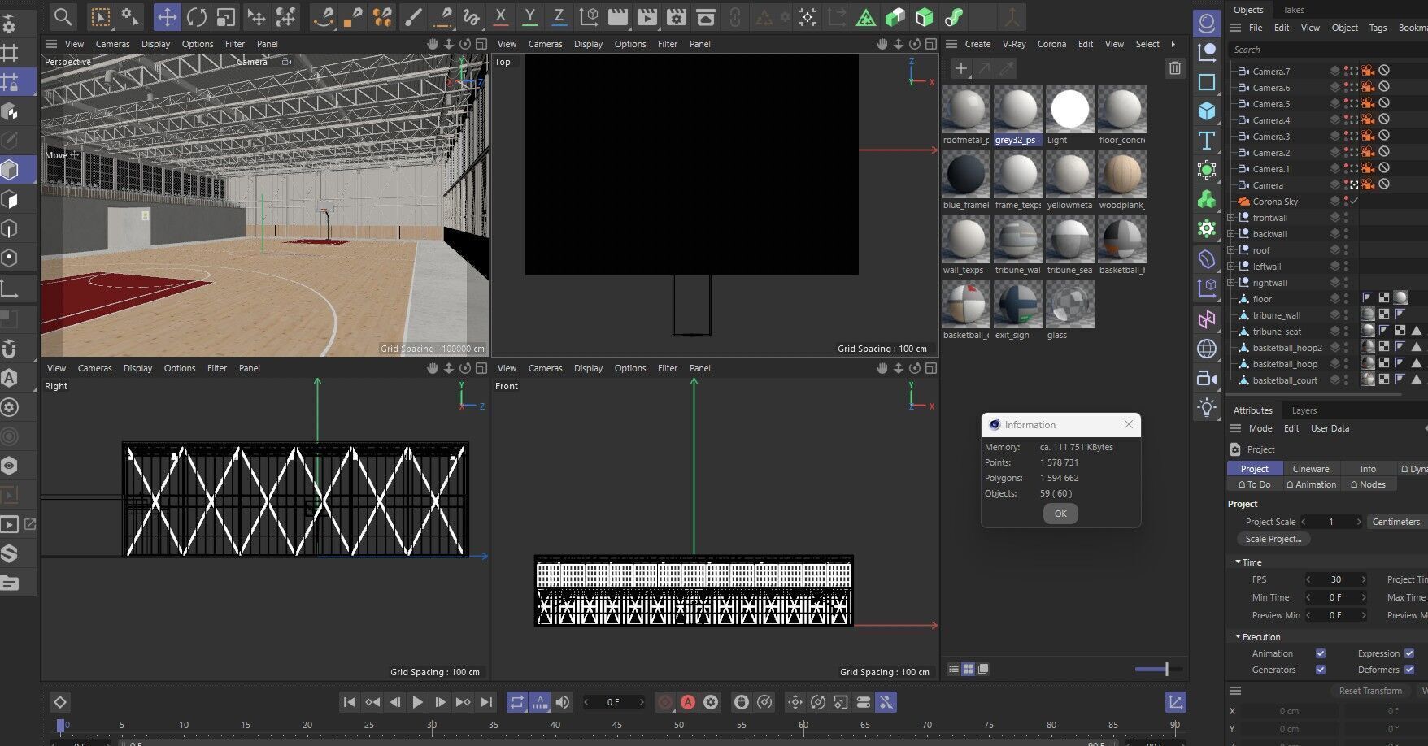
Task: Click Reset Transform button
Action: pyautogui.click(x=1370, y=691)
